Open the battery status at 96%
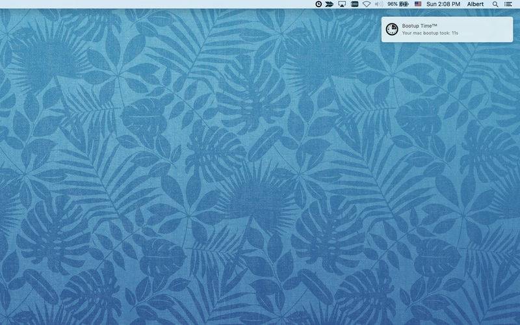Viewport: 520px width, 325px height. click(398, 4)
